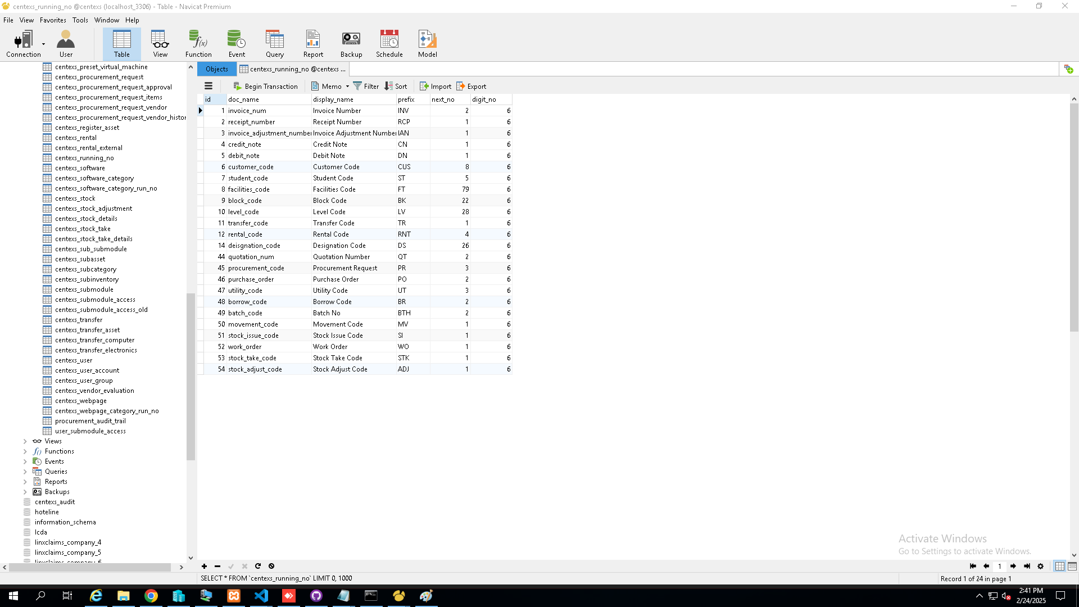Click the Filter button
The image size is (1079, 607).
(x=366, y=87)
